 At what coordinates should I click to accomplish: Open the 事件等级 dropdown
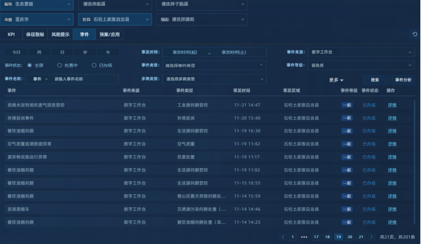361,65
